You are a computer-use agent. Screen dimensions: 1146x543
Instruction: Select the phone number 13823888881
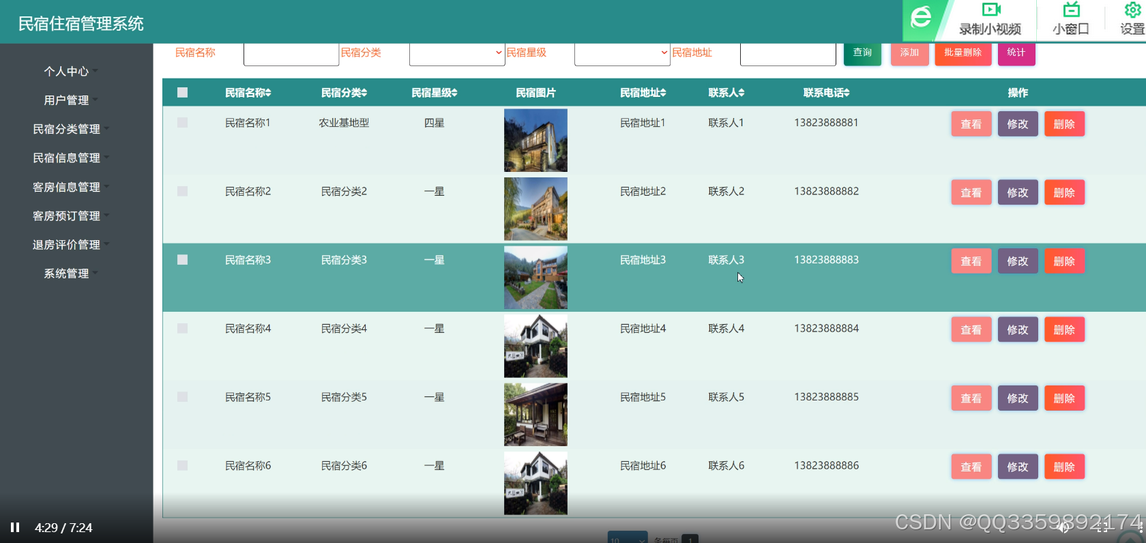pyautogui.click(x=826, y=123)
